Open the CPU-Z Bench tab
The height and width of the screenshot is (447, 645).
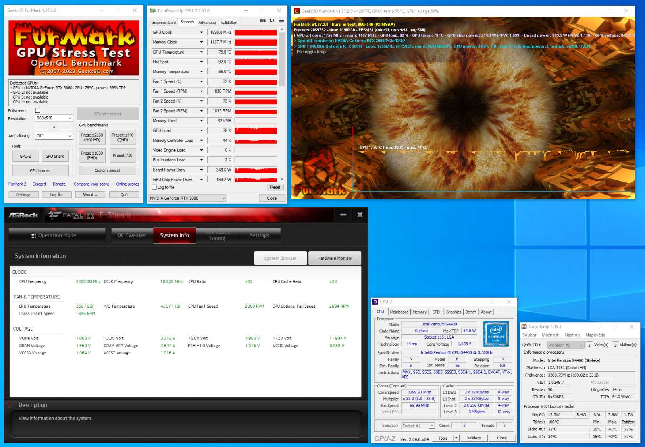[471, 312]
